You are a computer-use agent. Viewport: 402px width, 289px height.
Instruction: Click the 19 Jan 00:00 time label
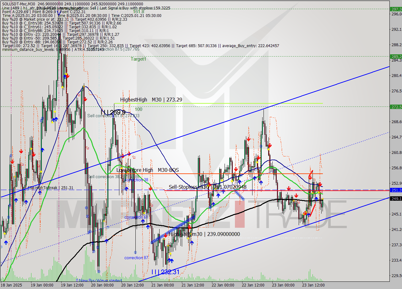(x=42, y=285)
